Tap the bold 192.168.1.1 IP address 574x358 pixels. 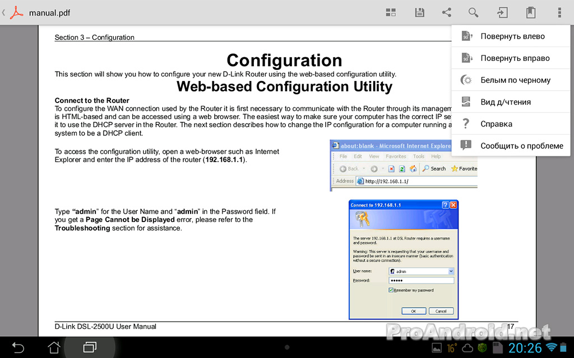[224, 159]
